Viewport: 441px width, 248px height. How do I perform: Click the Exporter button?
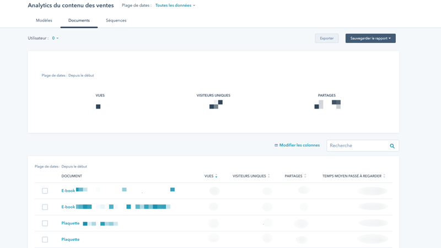pyautogui.click(x=326, y=38)
